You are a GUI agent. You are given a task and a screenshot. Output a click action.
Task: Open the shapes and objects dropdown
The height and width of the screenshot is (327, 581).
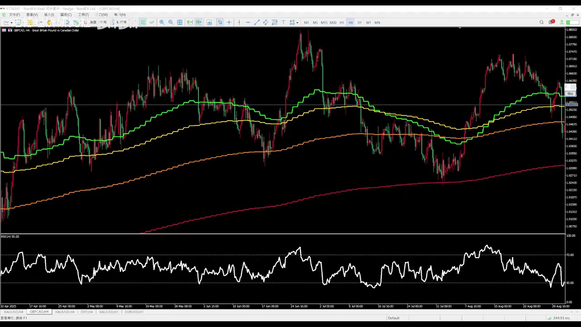pos(294,22)
